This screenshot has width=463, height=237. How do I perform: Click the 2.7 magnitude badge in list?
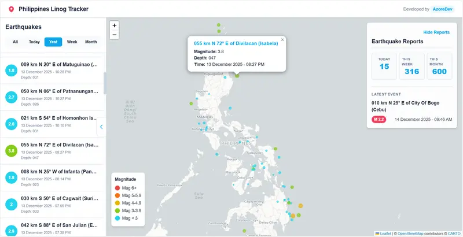point(12,97)
